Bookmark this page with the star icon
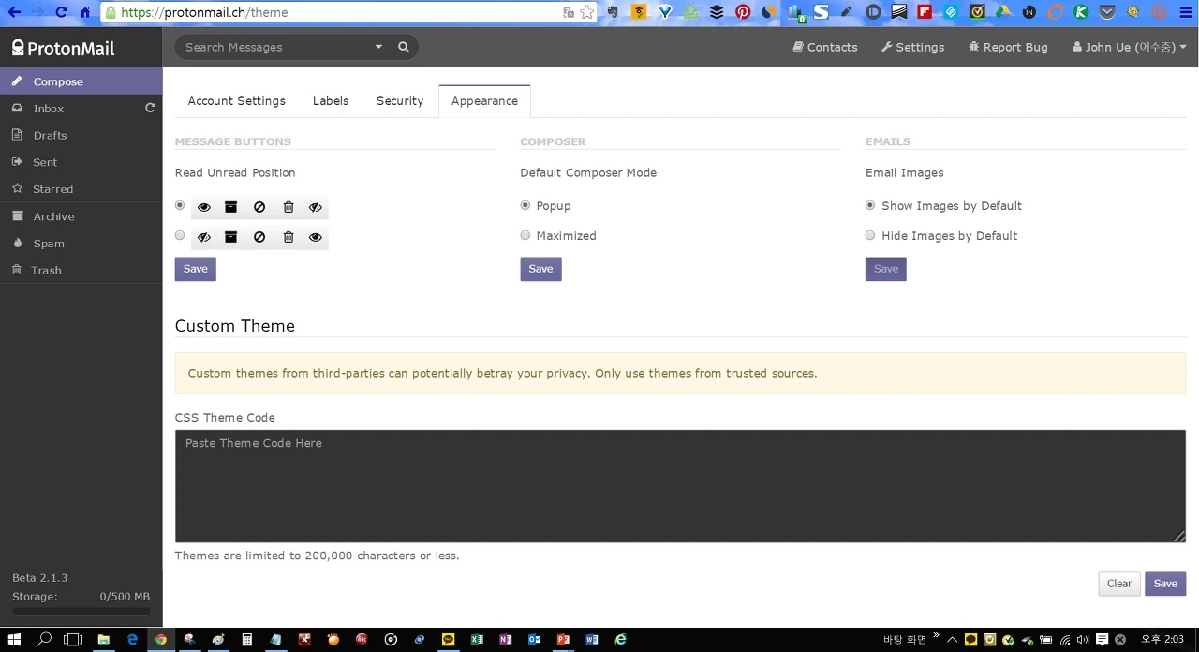Screen dimensions: 1199x652 coord(587,12)
